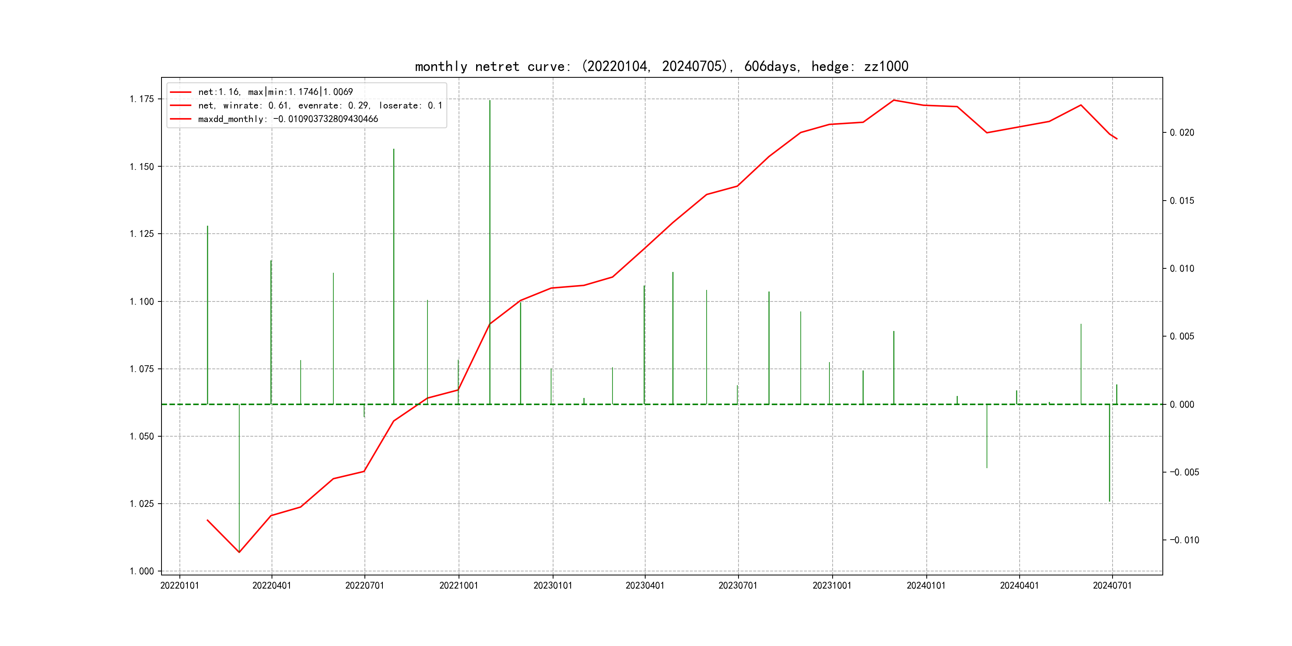1292x646 pixels.
Task: Click the 0.000 right y-axis label
Action: coord(1182,405)
